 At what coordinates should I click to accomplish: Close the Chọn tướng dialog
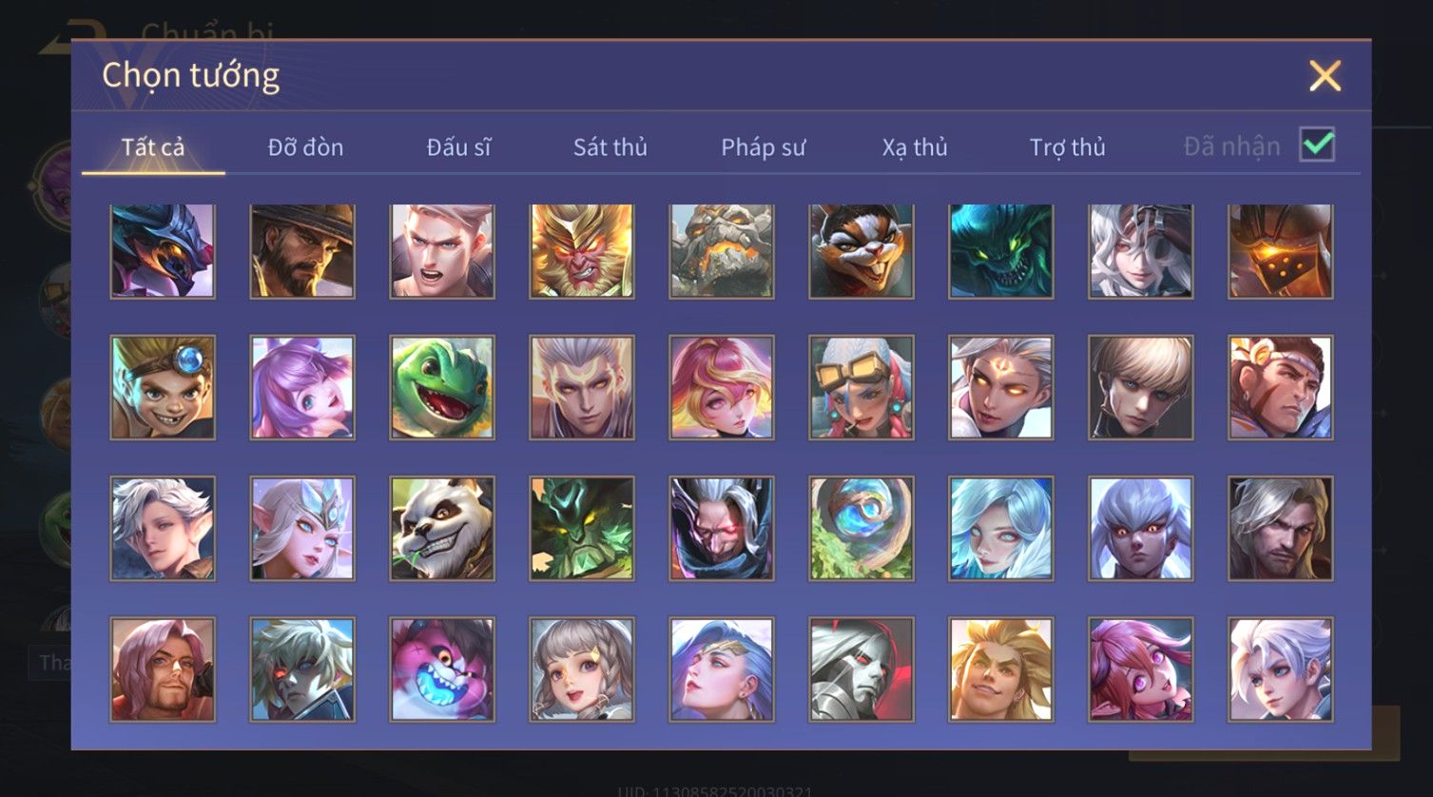click(x=1325, y=76)
